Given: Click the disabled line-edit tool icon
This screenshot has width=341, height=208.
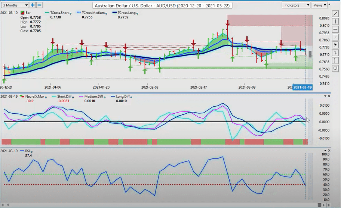Looking at the screenshot, I should [335, 37].
